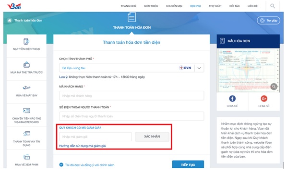The height and width of the screenshot is (174, 287).
Task: Share via the Facebook Chia sẻ icon
Action: point(232,99)
